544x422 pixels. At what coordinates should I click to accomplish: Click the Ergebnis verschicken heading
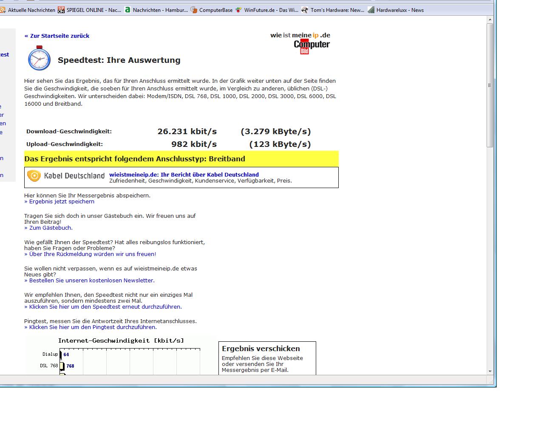tap(261, 349)
